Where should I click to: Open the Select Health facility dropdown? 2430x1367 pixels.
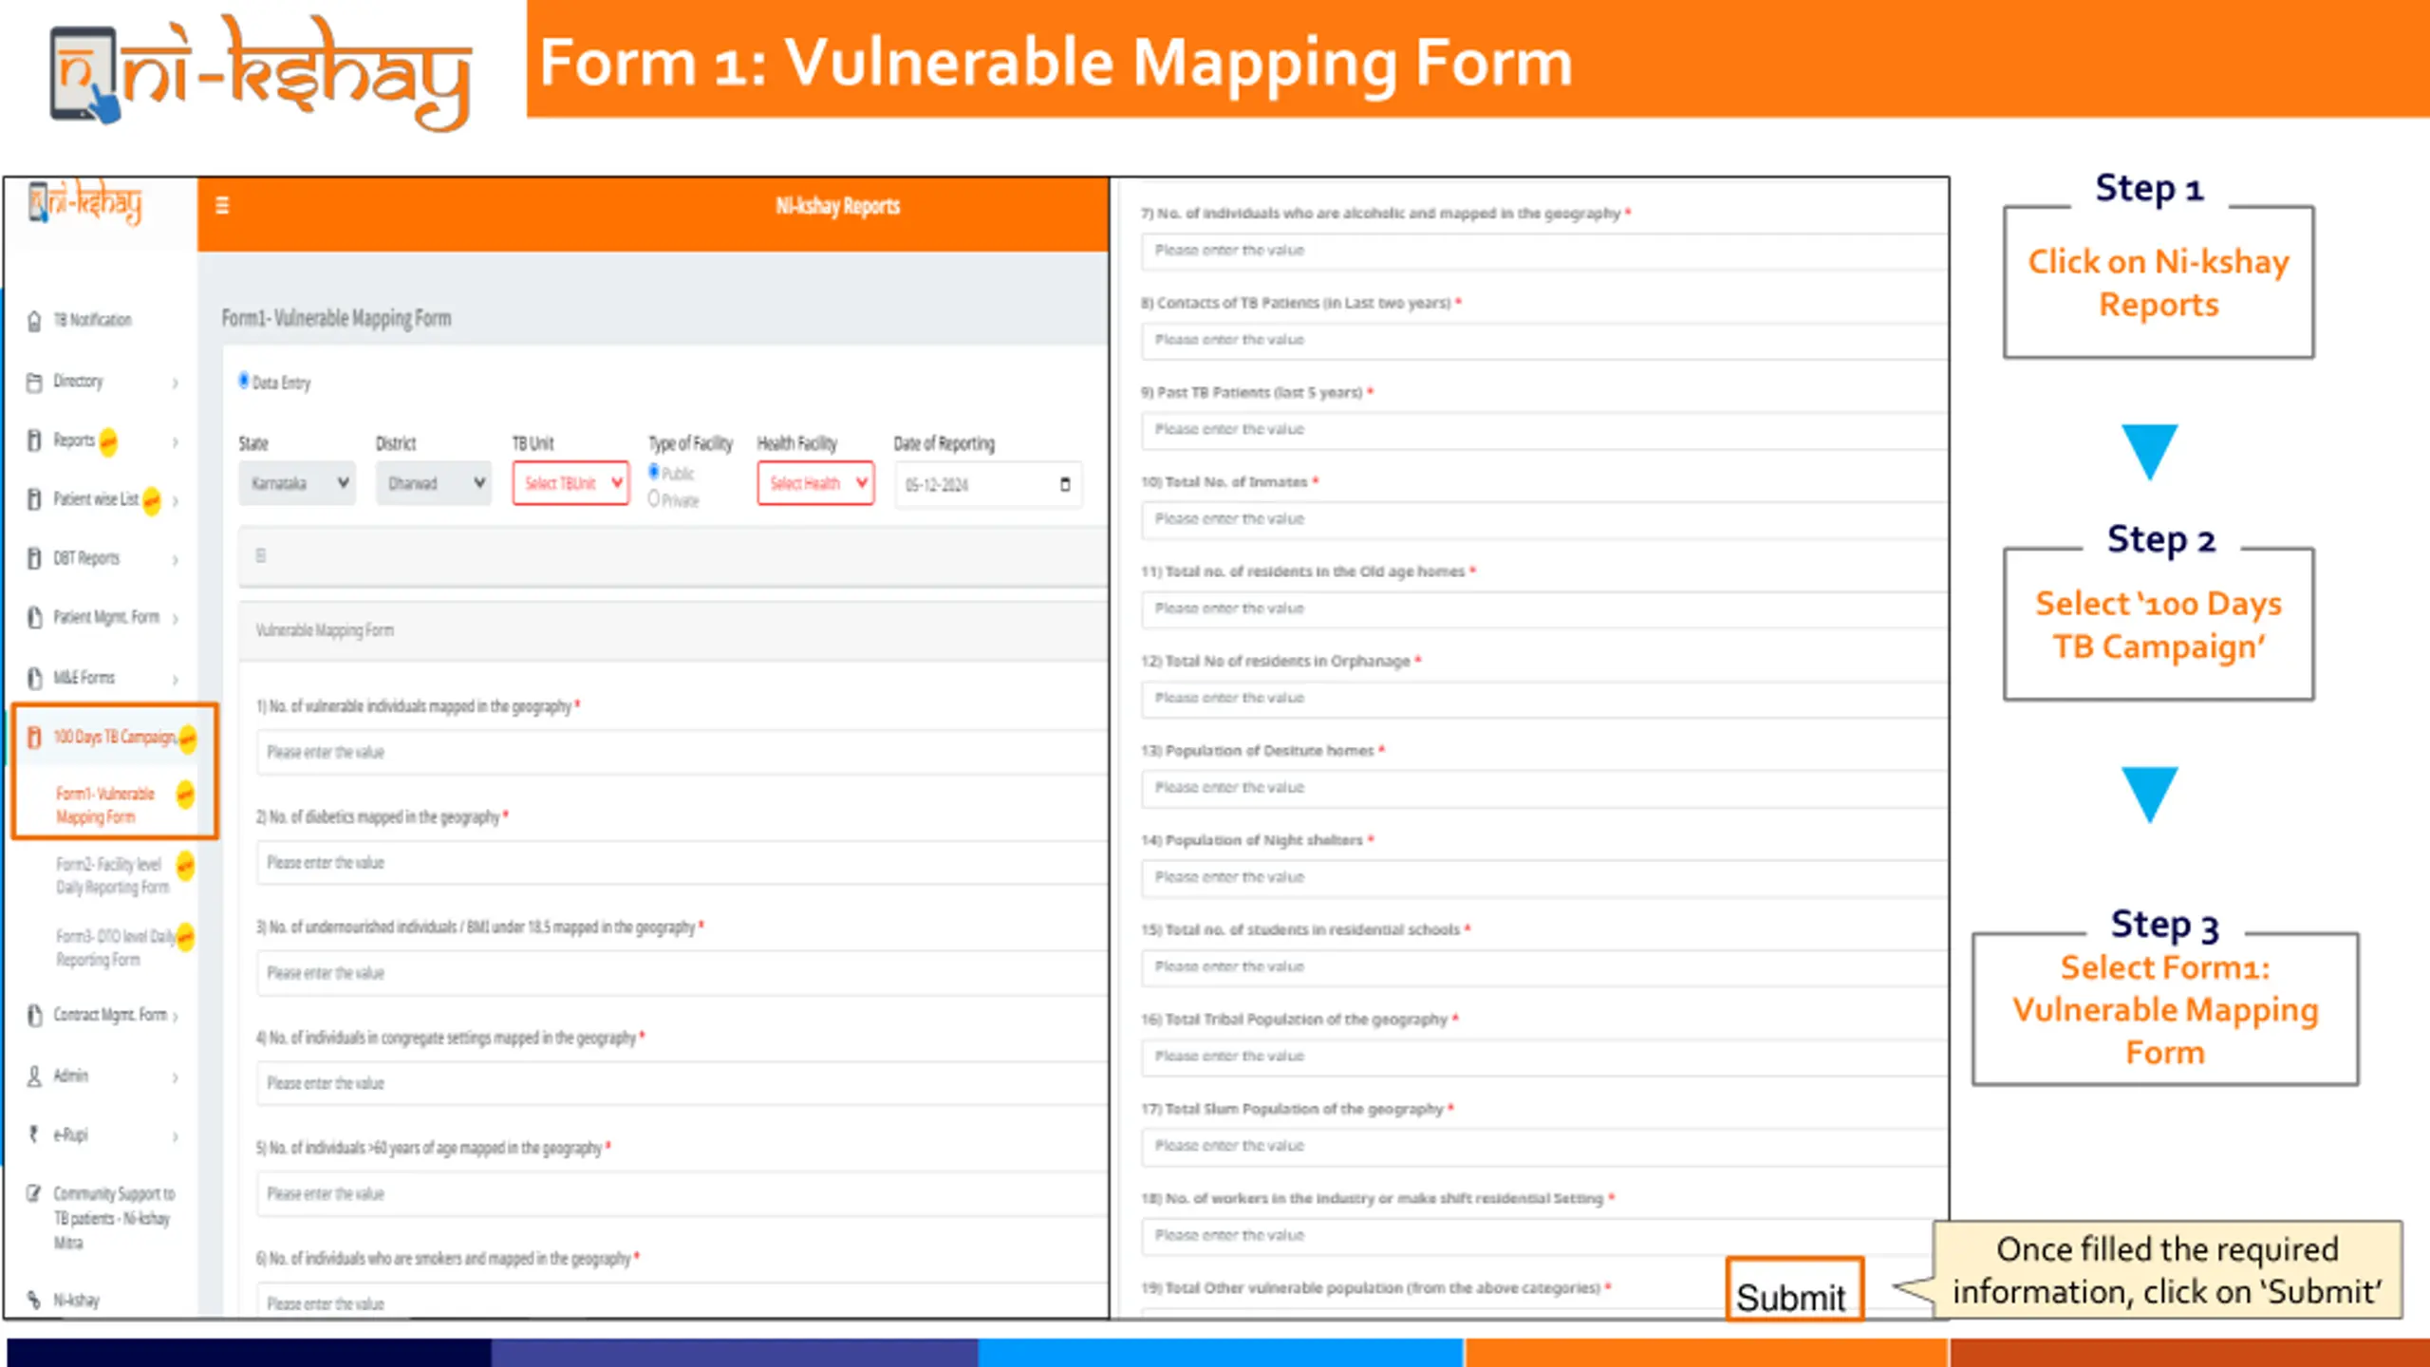(x=815, y=483)
